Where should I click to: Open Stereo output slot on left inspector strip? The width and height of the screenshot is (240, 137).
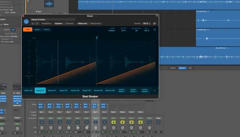tap(17, 118)
